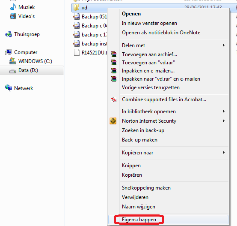Click the Acrobat PDF combine icon

[x=114, y=99]
